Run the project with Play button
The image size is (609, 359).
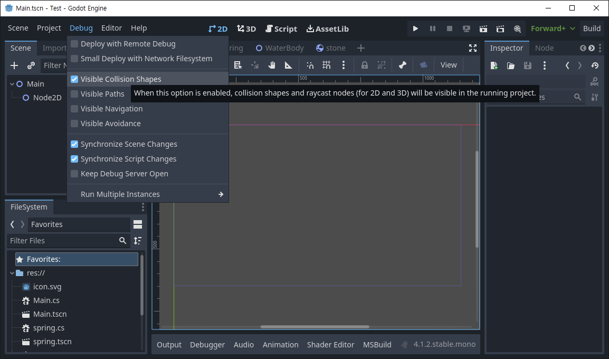415,29
